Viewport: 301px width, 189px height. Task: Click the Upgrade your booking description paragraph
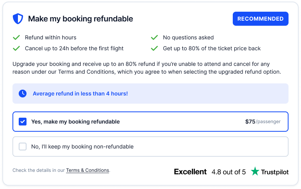[x=147, y=68]
